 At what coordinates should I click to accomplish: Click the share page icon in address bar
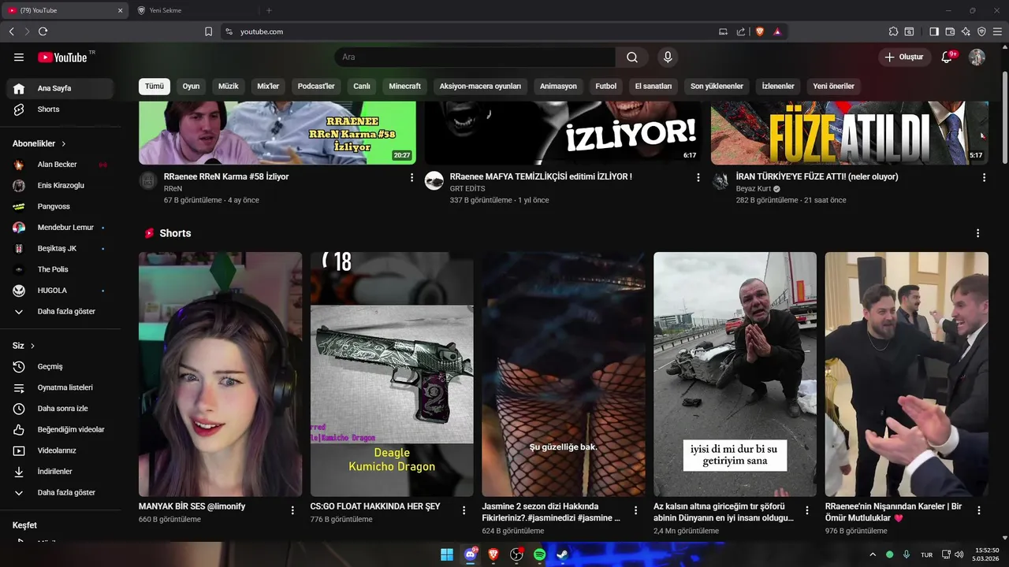(741, 31)
